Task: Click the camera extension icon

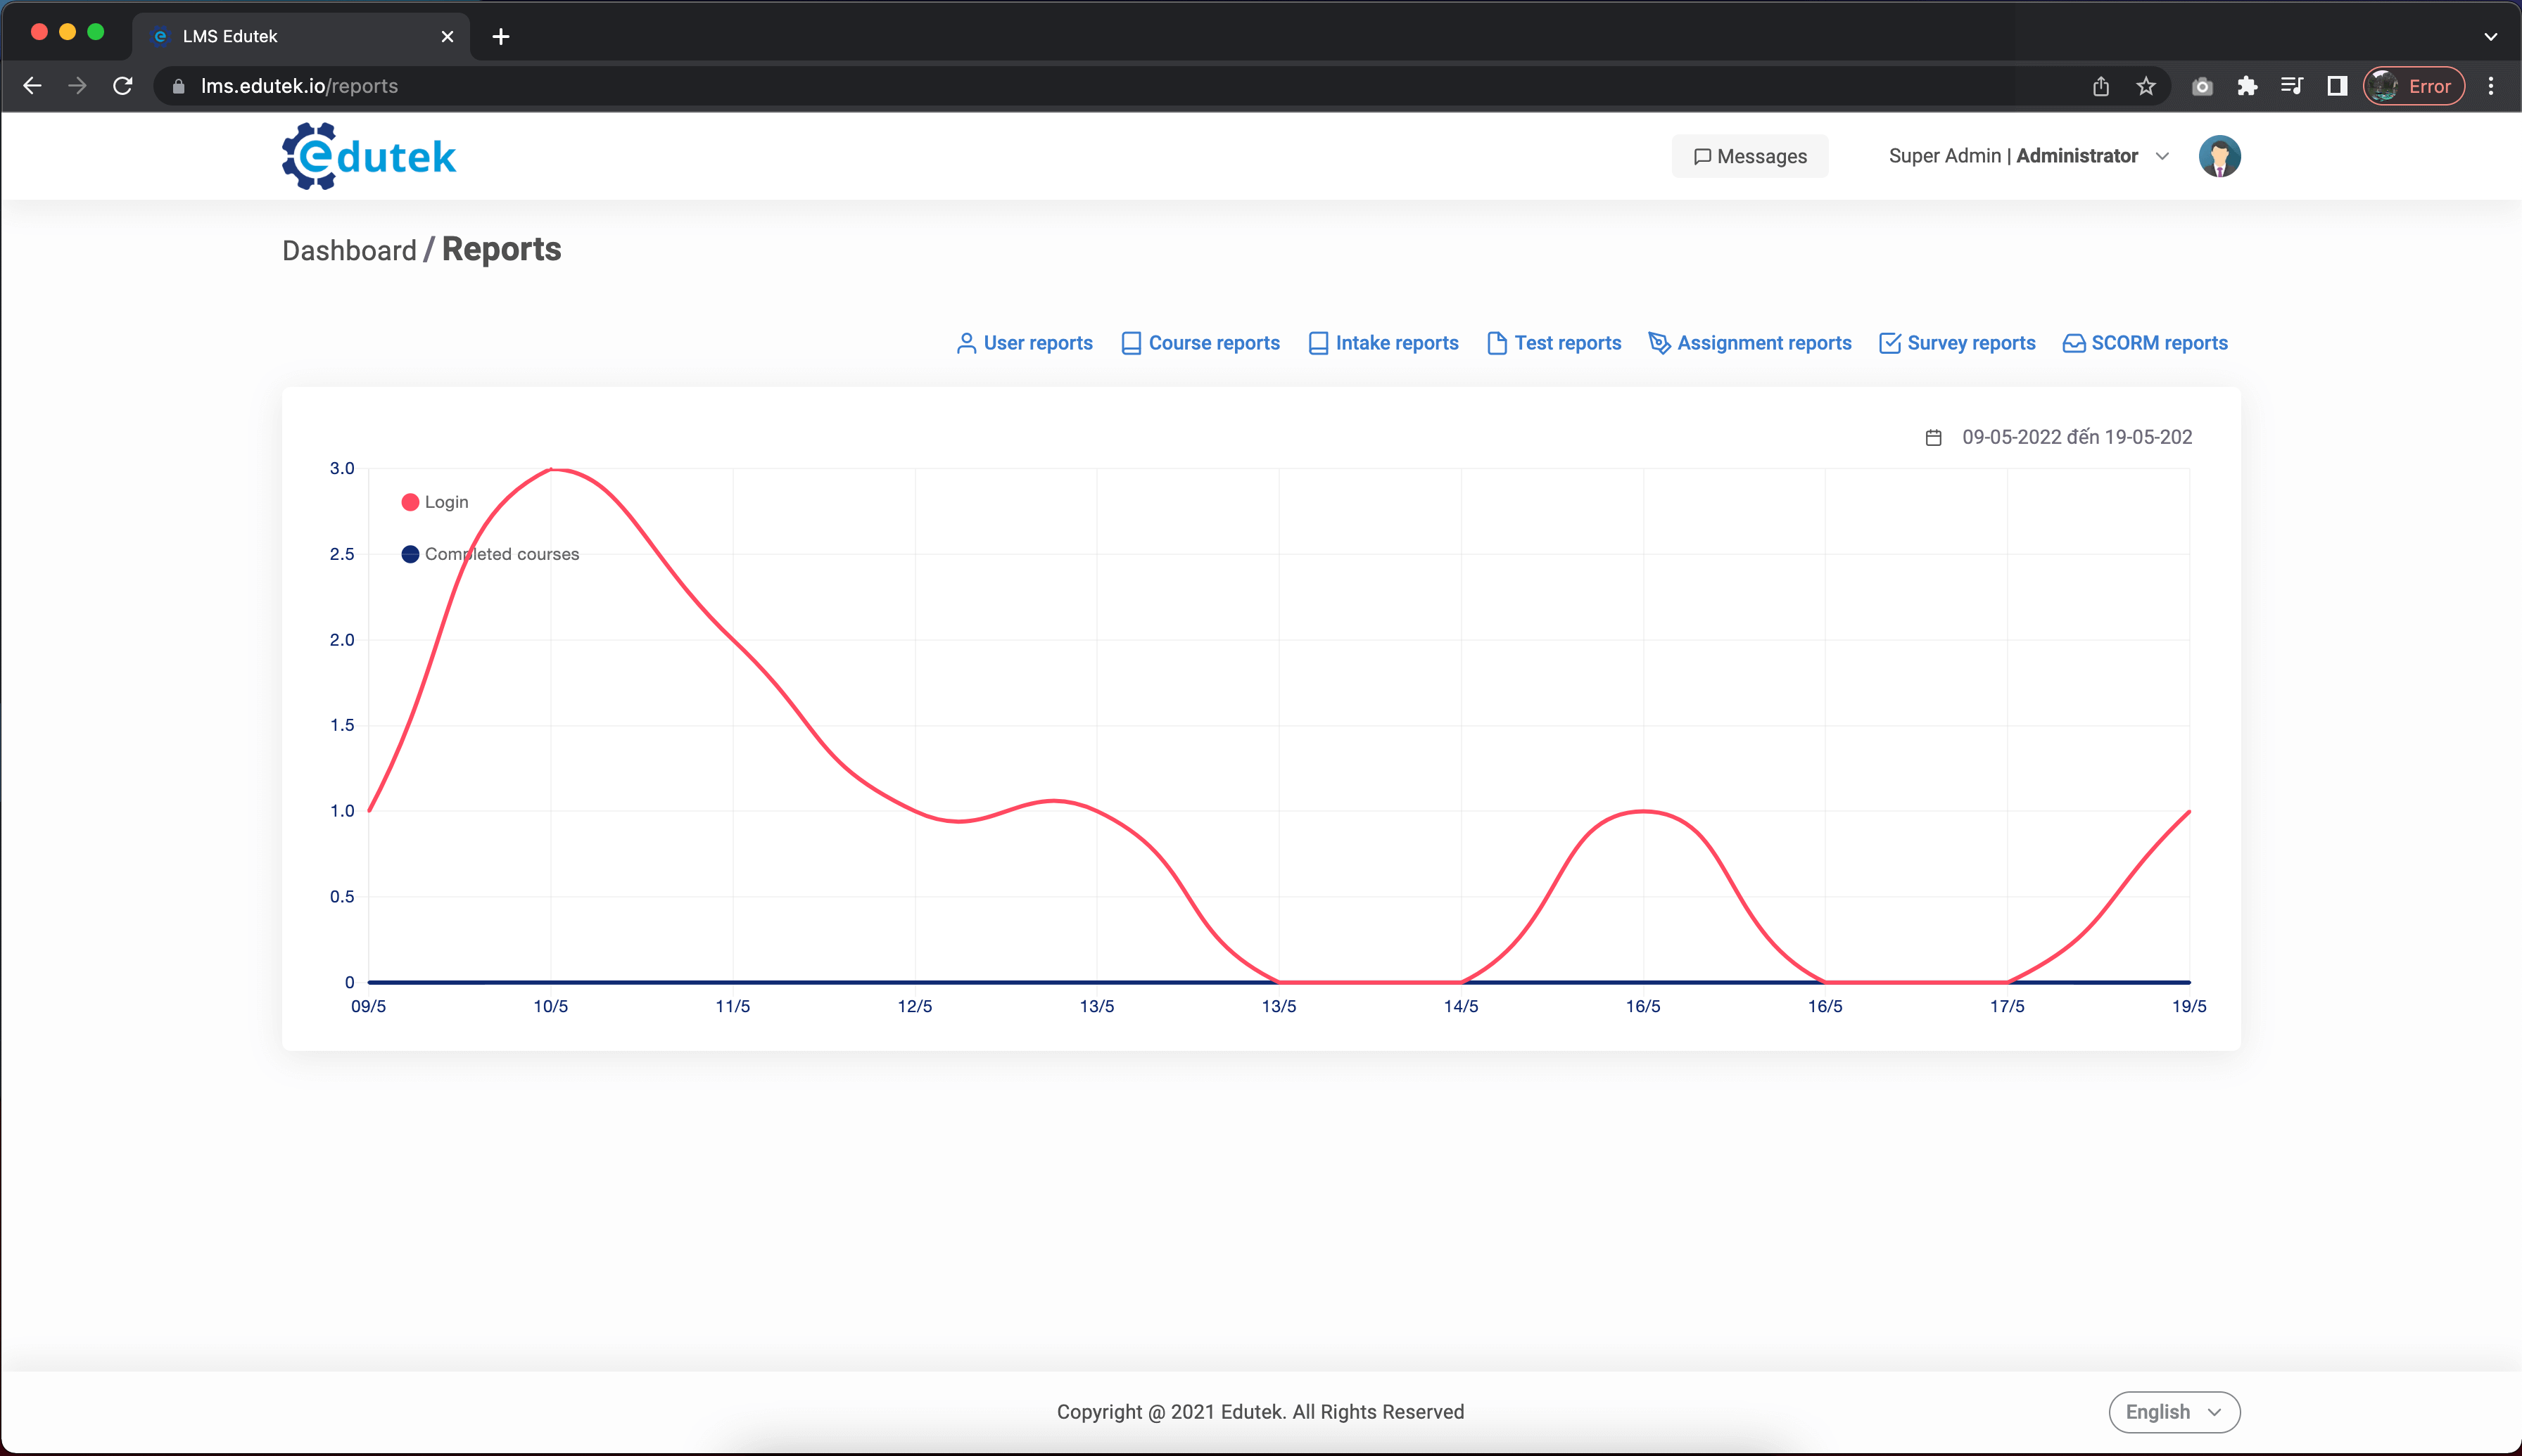Action: tap(2202, 86)
